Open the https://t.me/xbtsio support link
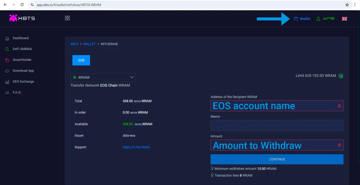The width and height of the screenshot is (360, 185). (x=136, y=147)
